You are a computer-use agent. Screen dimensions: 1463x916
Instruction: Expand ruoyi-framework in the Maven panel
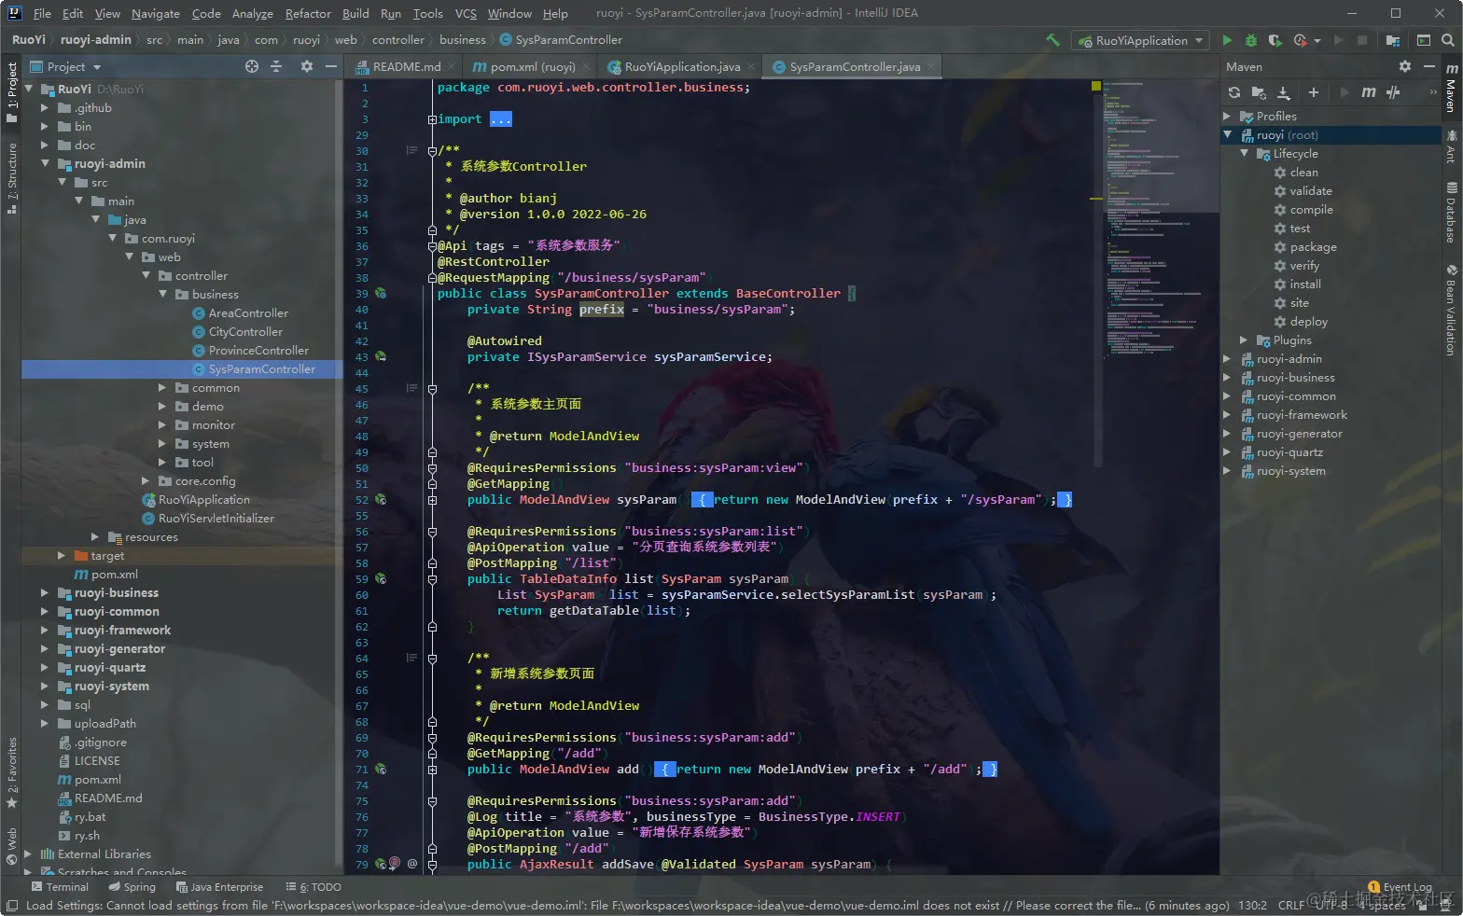(1228, 415)
